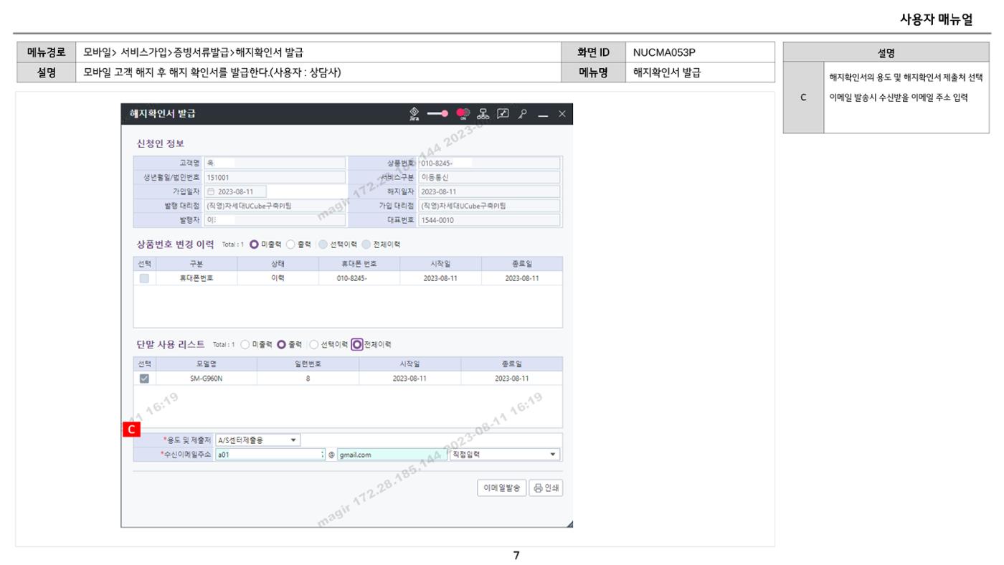Click the 구분 column header

click(x=196, y=264)
